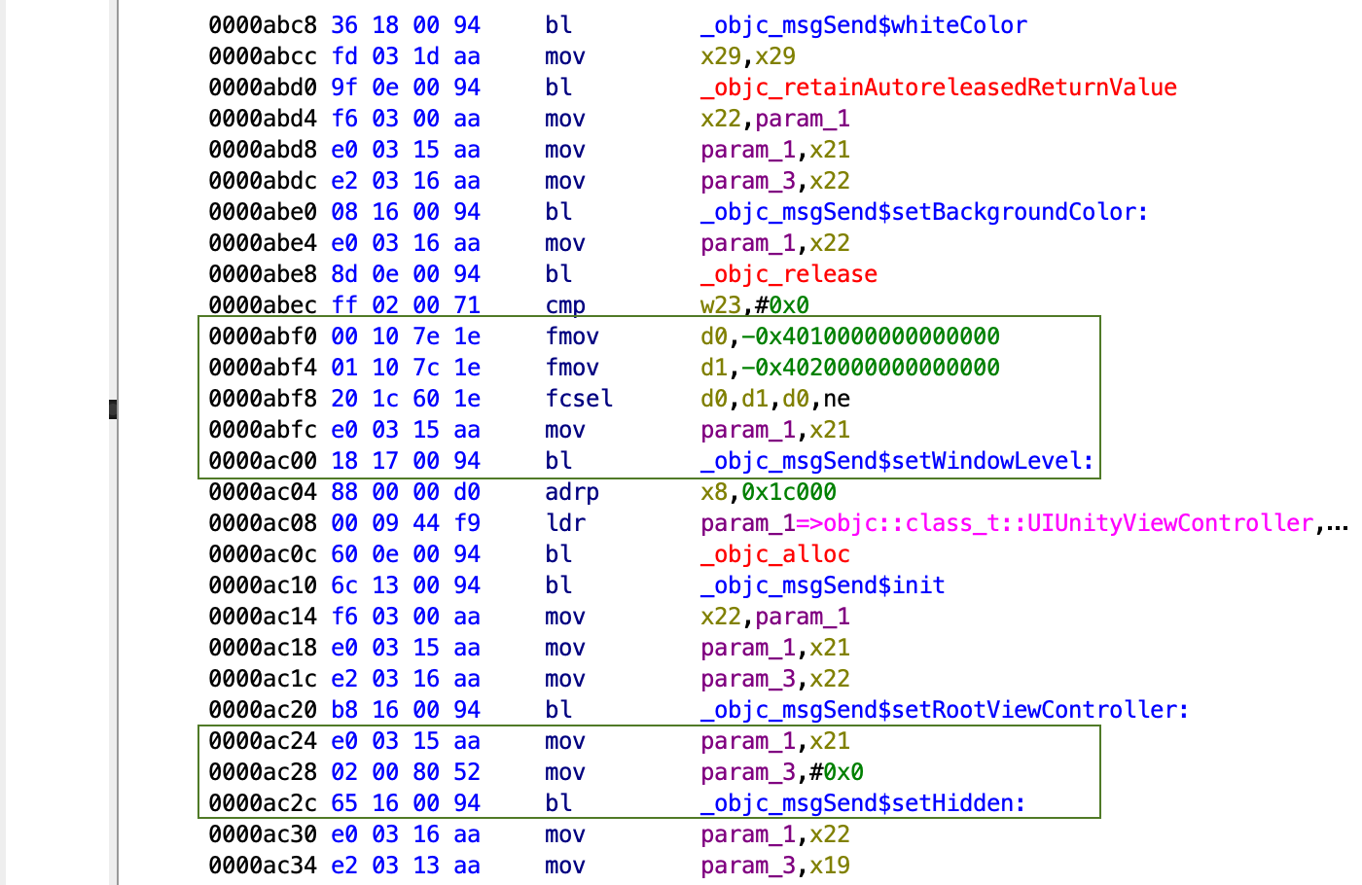Viewport: 1362px width, 885px height.
Task: Click the 0x1c000 operand value
Action: pyautogui.click(x=788, y=492)
